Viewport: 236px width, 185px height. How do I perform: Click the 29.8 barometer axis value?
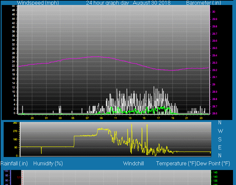(215, 26)
